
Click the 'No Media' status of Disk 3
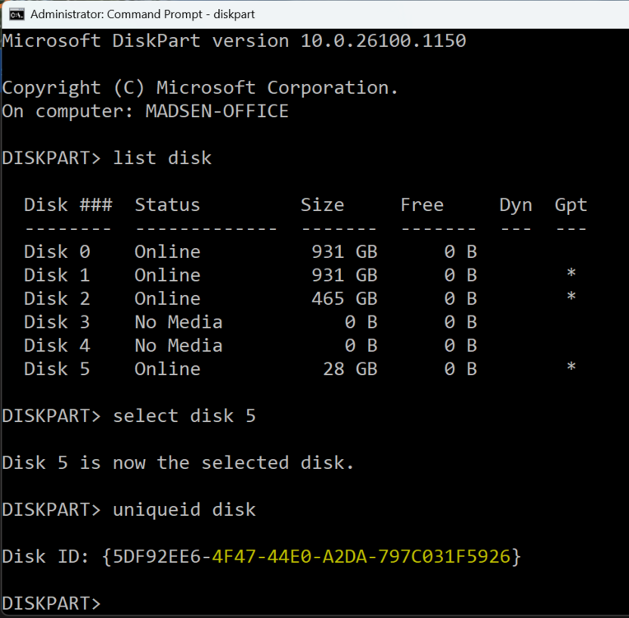[x=179, y=322]
